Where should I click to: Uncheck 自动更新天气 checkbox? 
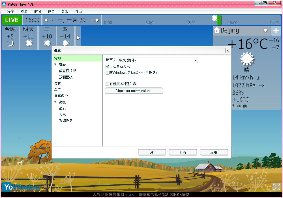(x=107, y=66)
